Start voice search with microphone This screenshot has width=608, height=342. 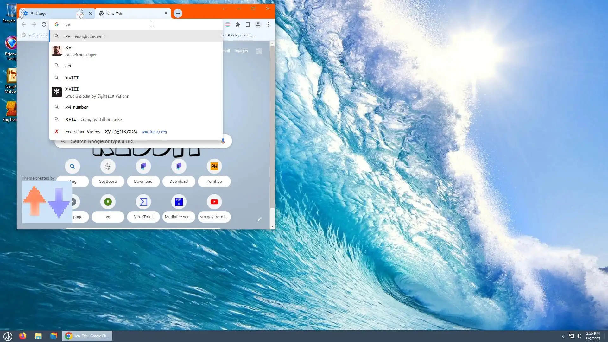click(223, 141)
